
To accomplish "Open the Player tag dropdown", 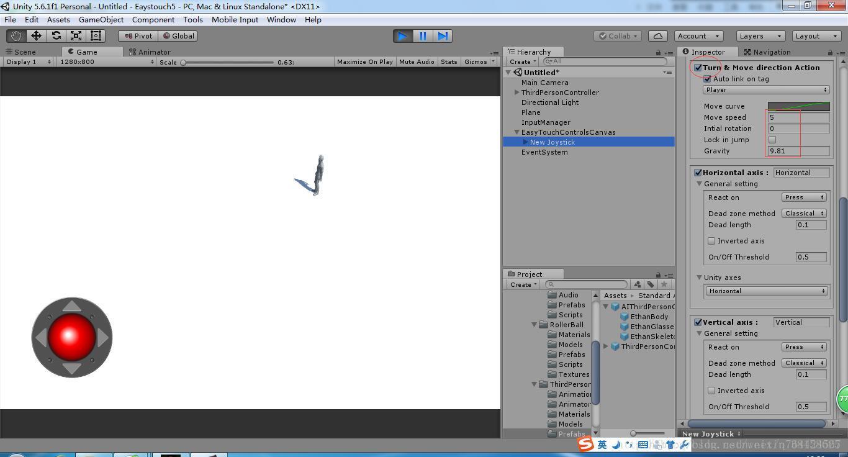I will (766, 90).
